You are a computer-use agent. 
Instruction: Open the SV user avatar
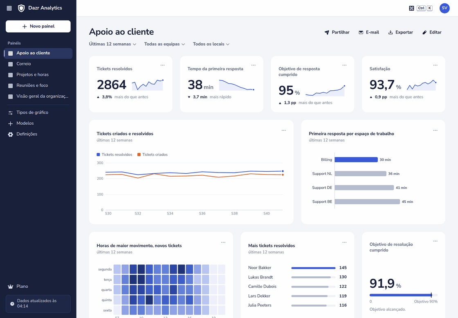pos(444,8)
